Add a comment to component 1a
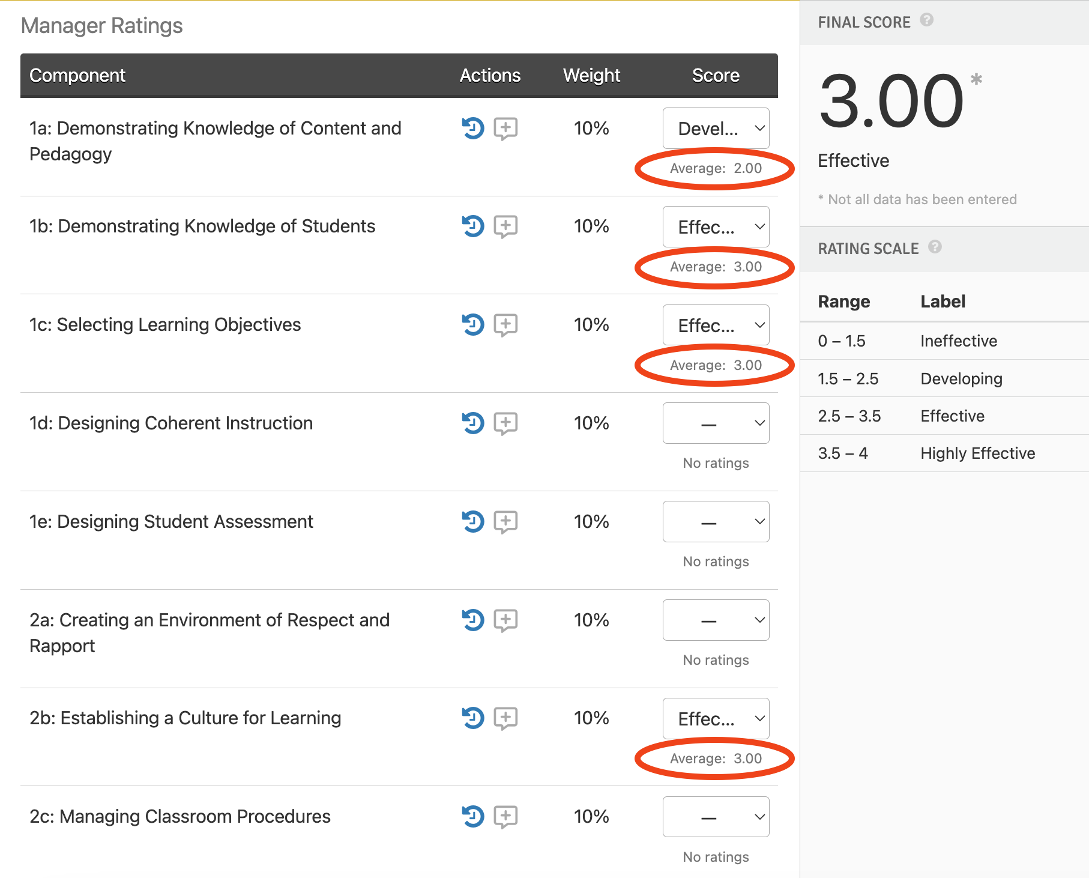Screen dimensions: 1089x878 (x=505, y=129)
